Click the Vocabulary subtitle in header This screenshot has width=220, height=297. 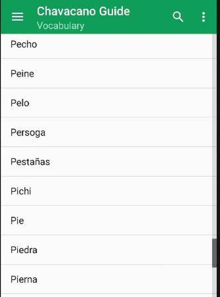coord(61,26)
